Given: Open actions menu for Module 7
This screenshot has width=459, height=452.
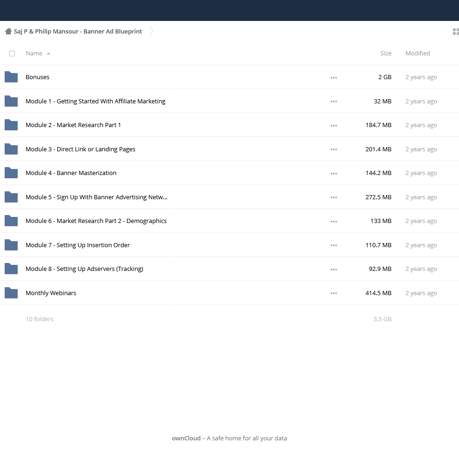Looking at the screenshot, I should 334,245.
